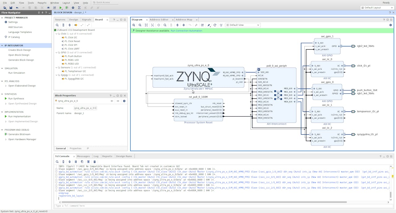
Task: Clear the Tcl Console with trash icon
Action: click(x=95, y=162)
